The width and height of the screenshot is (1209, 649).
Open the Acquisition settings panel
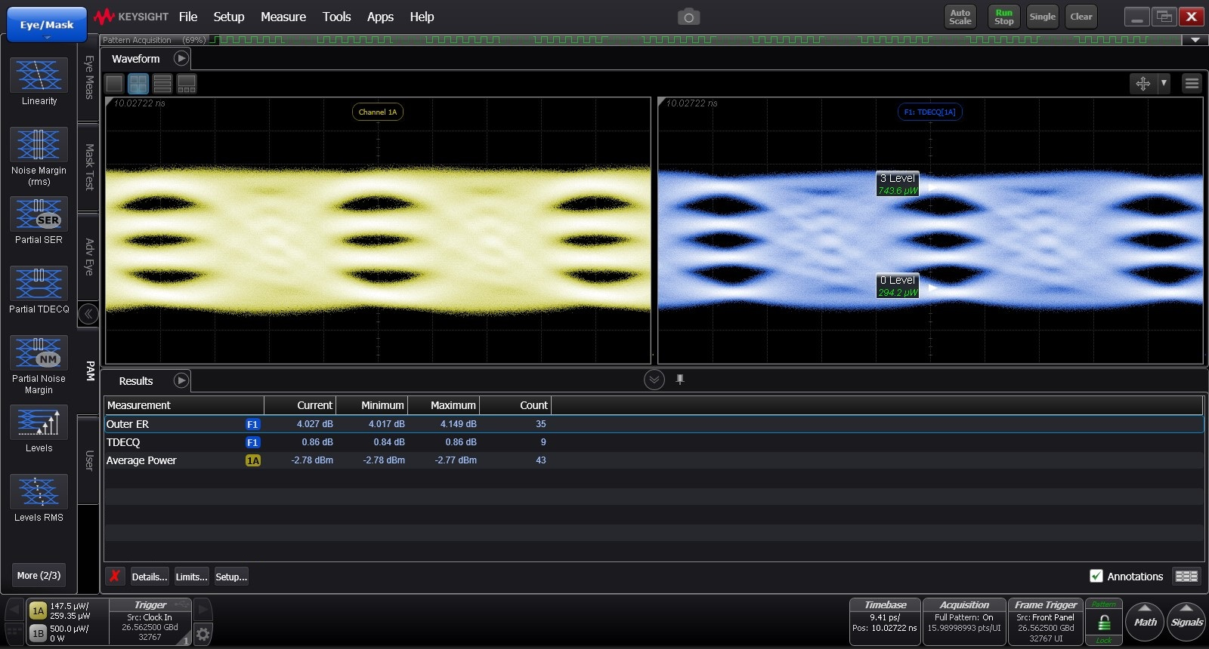click(964, 622)
